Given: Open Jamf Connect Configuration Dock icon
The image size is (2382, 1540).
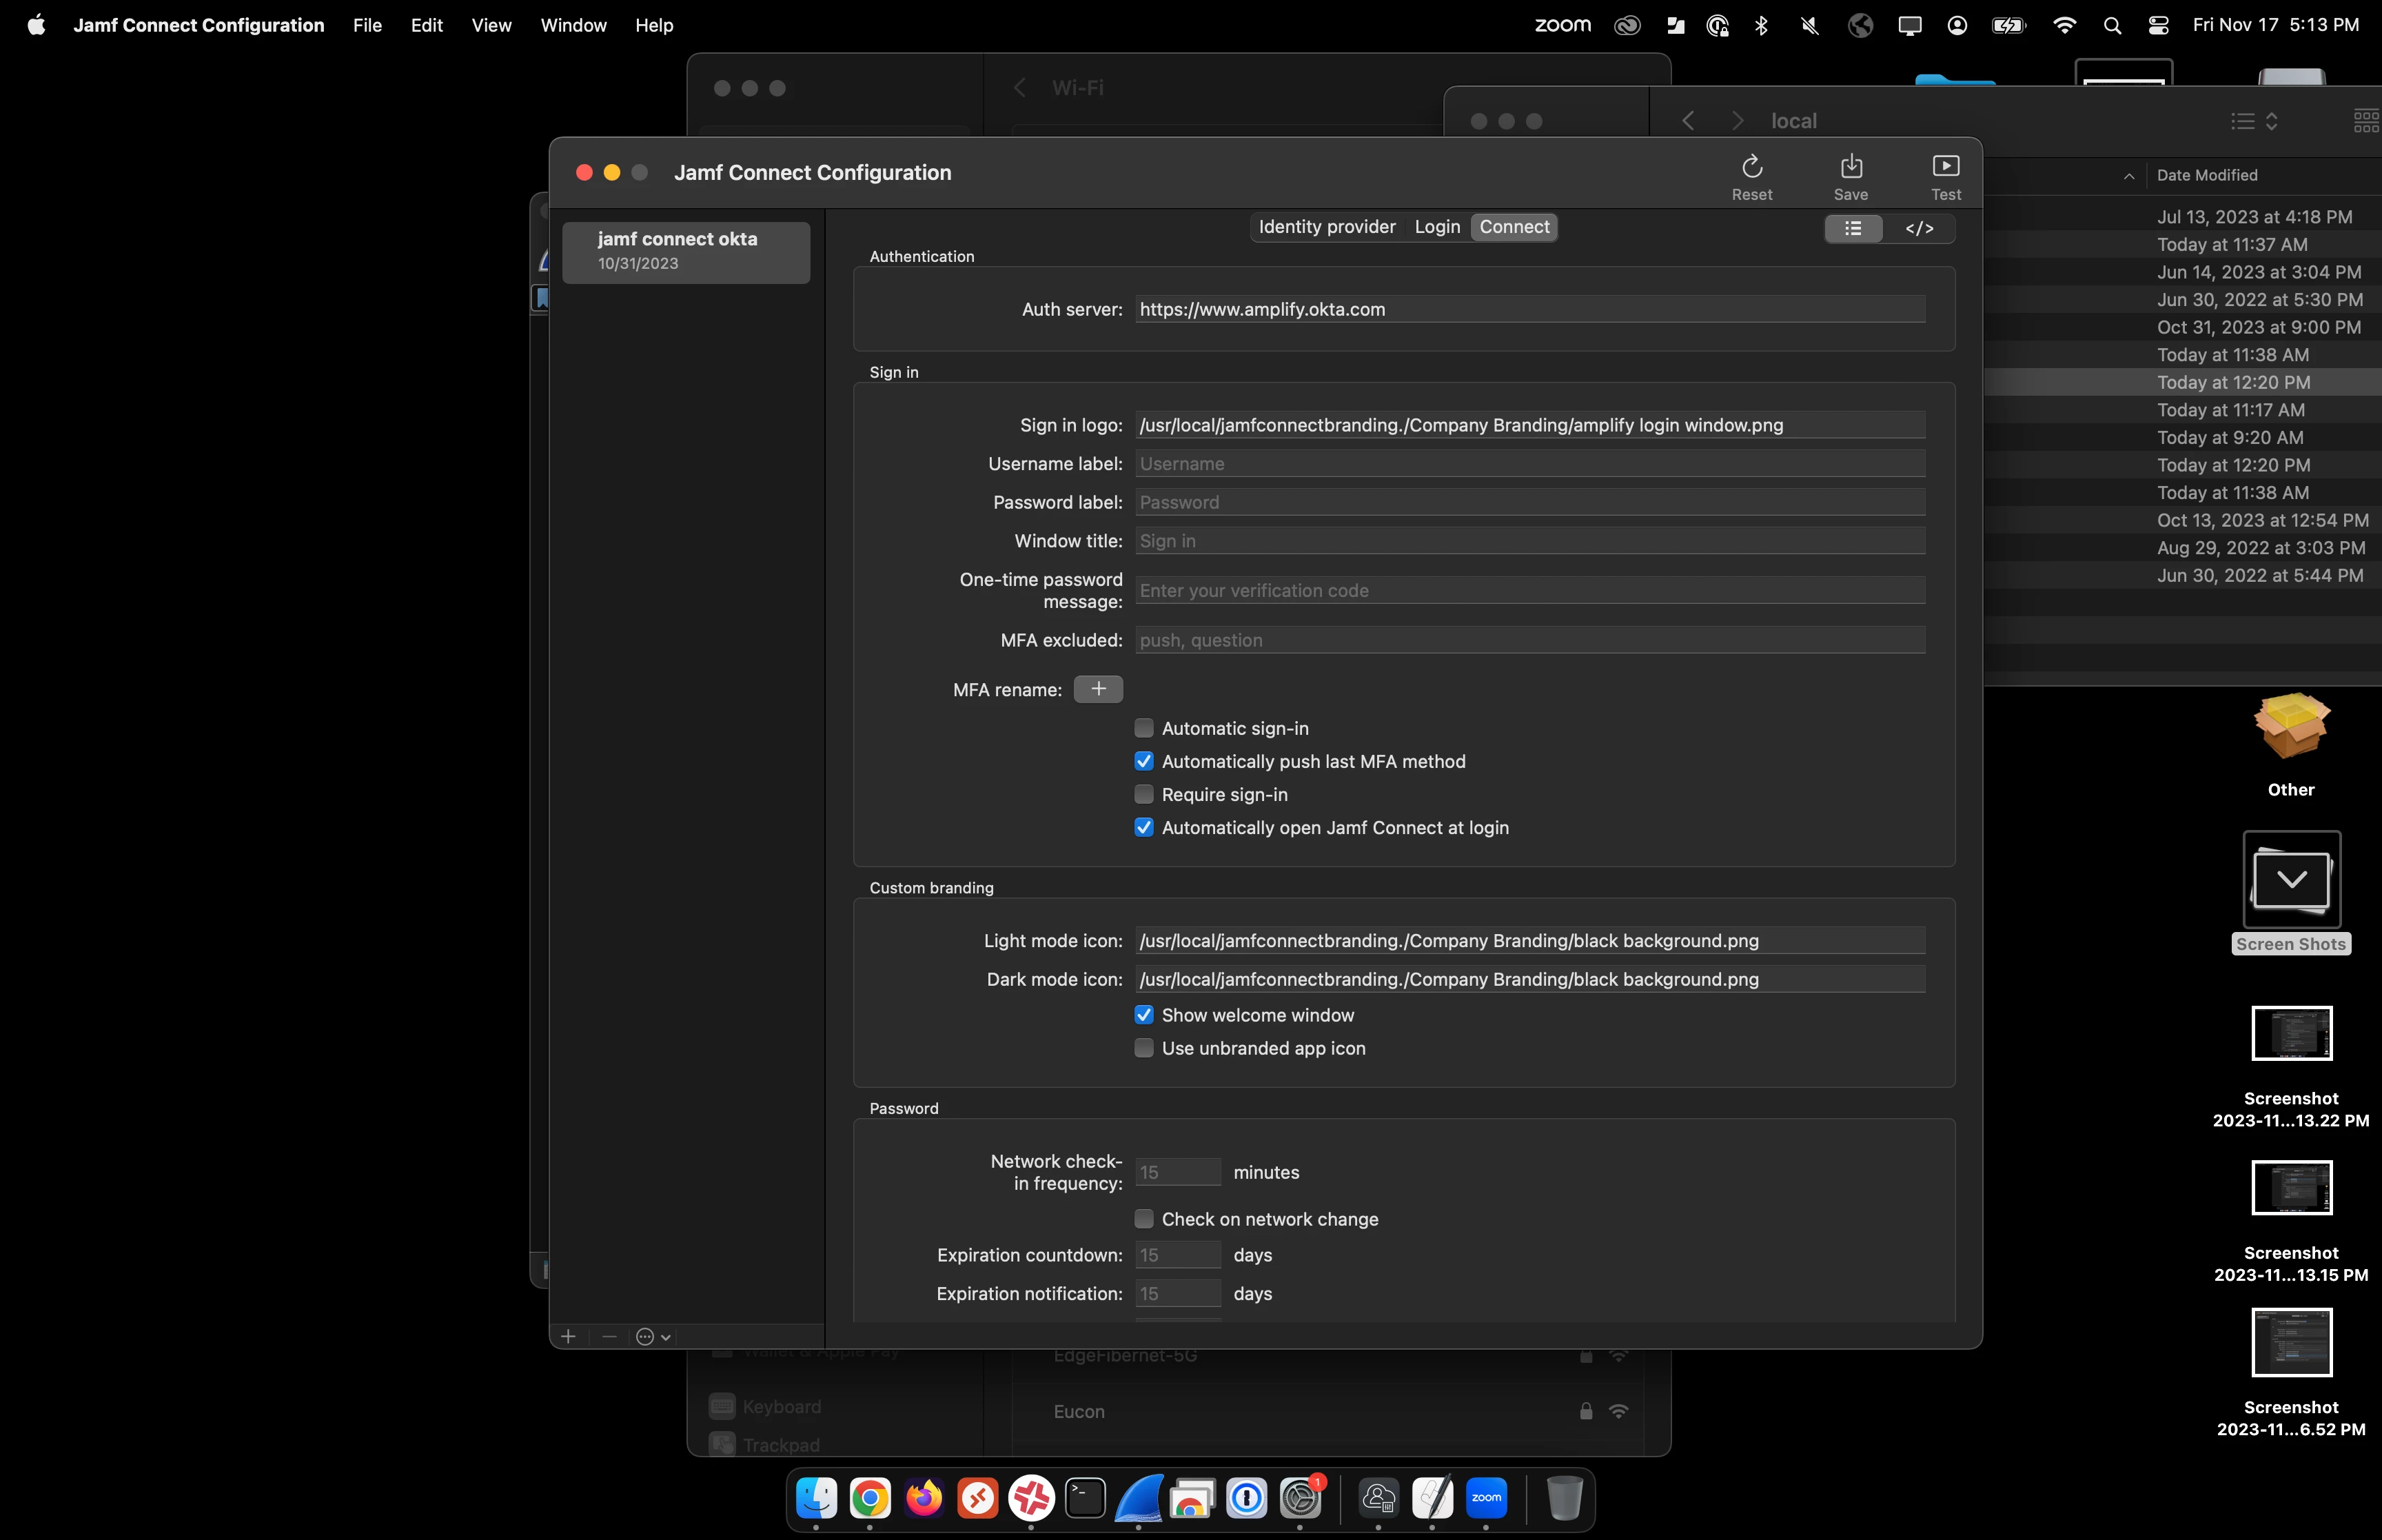Looking at the screenshot, I should pos(1378,1498).
